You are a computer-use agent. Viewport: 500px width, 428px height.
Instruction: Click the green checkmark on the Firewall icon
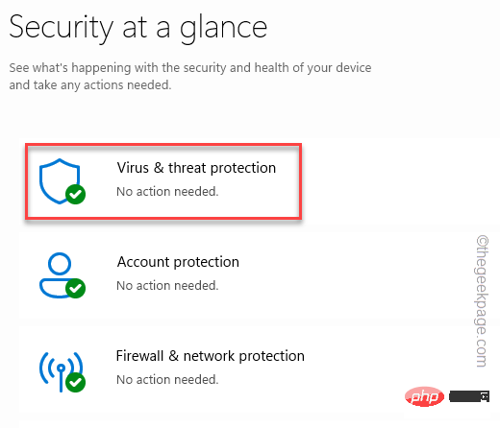point(75,382)
